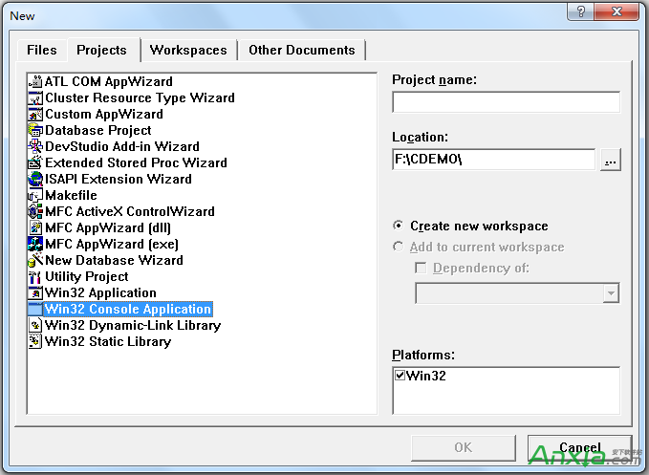649x475 pixels.
Task: Select the Database Project icon
Action: 35,130
